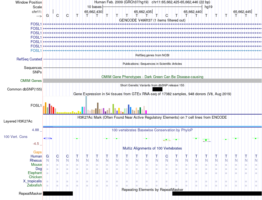Click the 100 Vert. Cons label

pyautogui.click(x=15, y=137)
